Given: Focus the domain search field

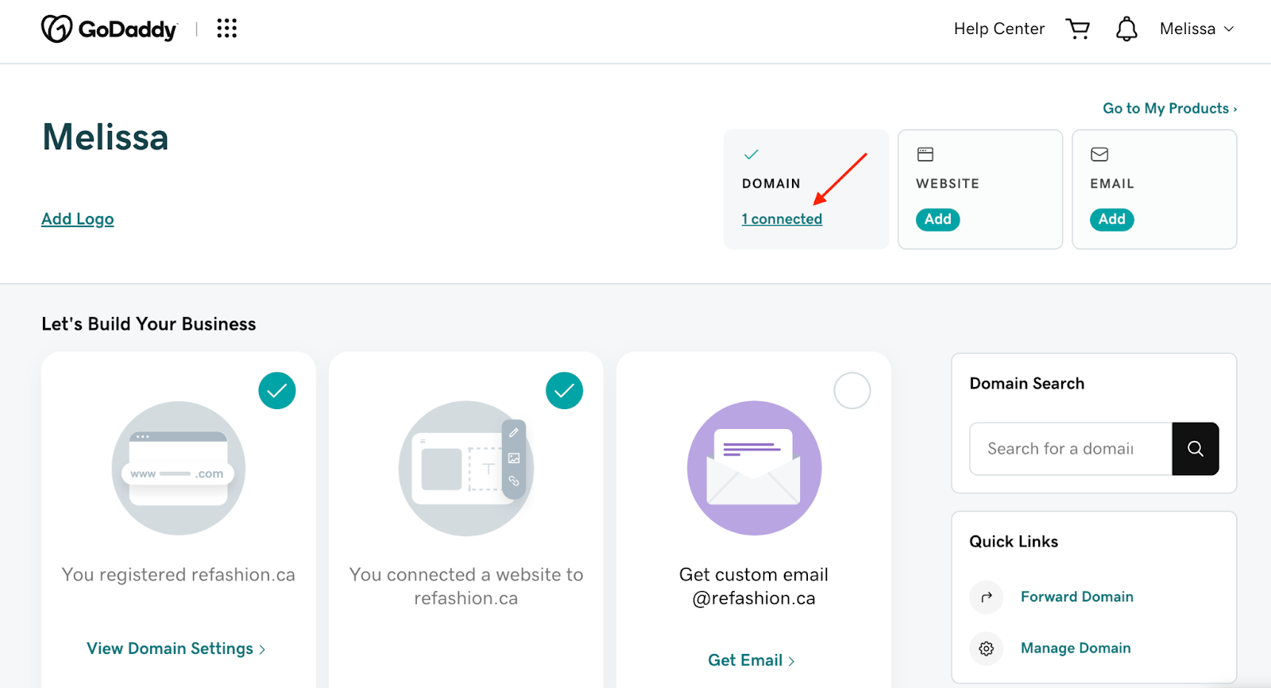Looking at the screenshot, I should pyautogui.click(x=1071, y=449).
